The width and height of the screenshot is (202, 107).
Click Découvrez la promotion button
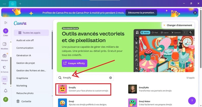(x=141, y=13)
